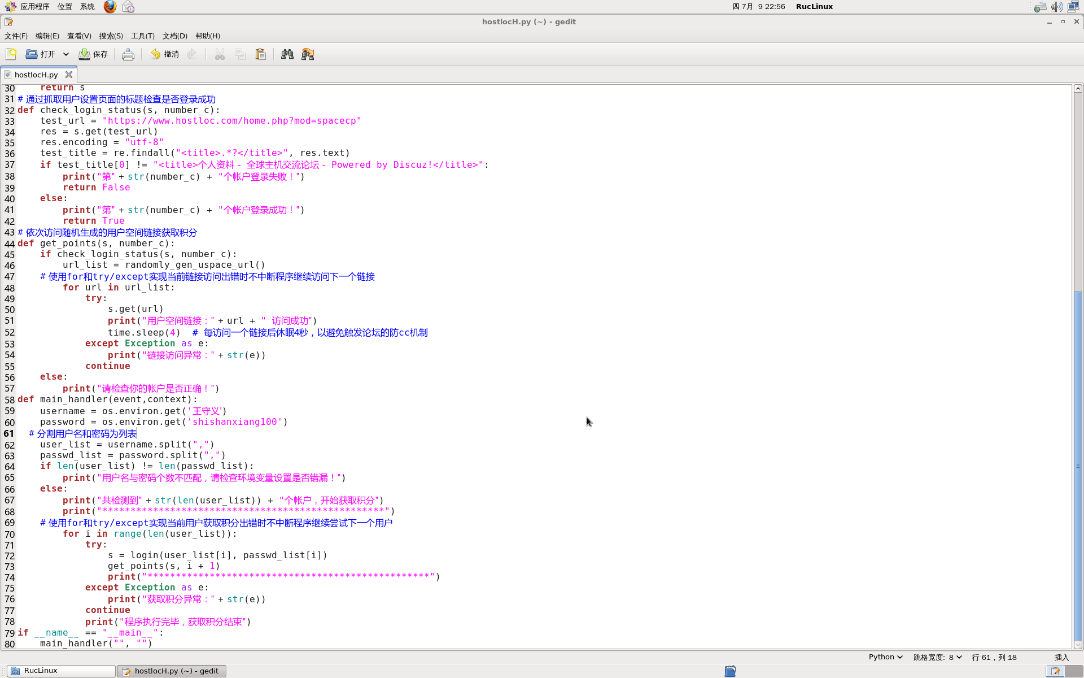Screen dimensions: 1084x678
Task: Open the Python language selector
Action: tap(885, 657)
